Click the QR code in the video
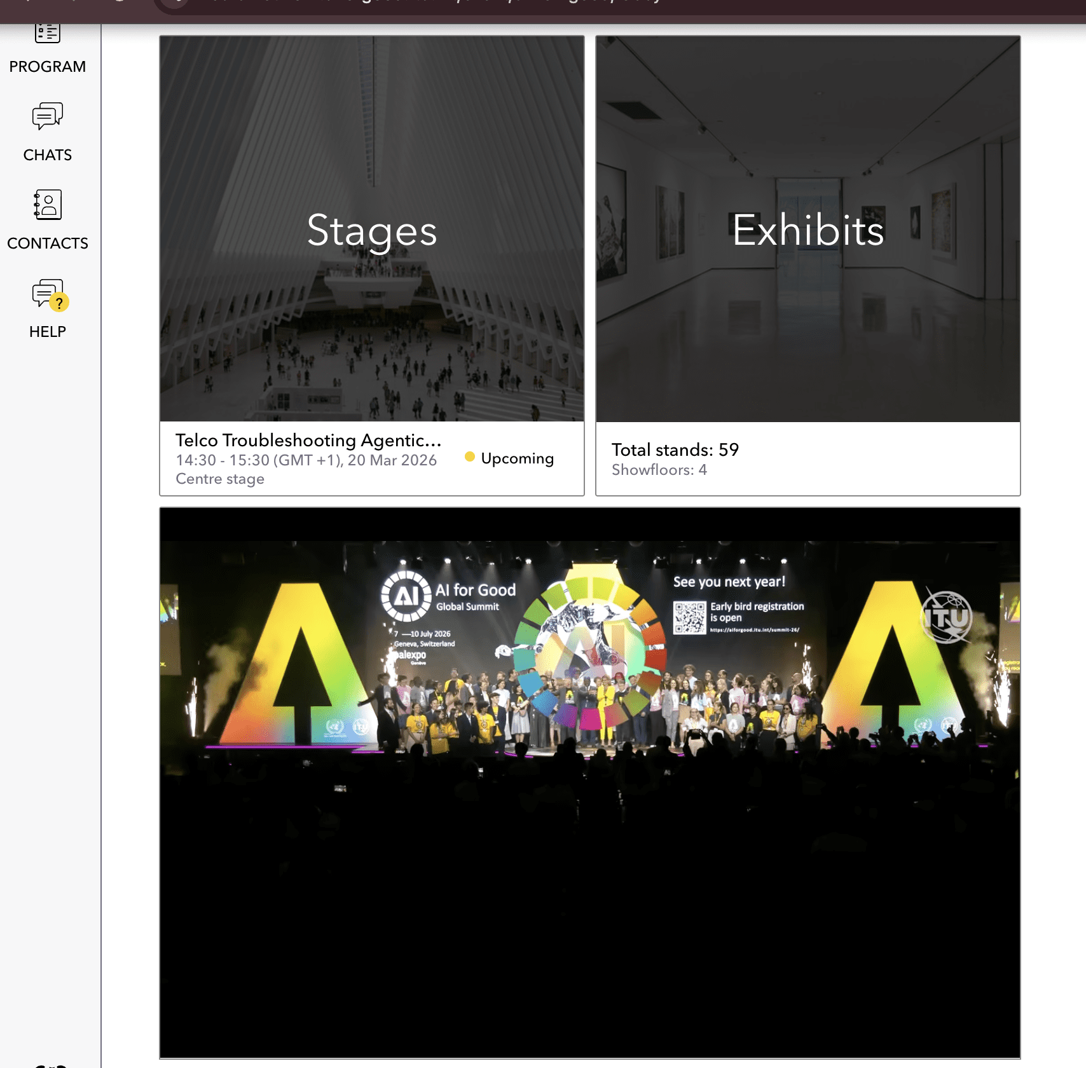 [689, 617]
